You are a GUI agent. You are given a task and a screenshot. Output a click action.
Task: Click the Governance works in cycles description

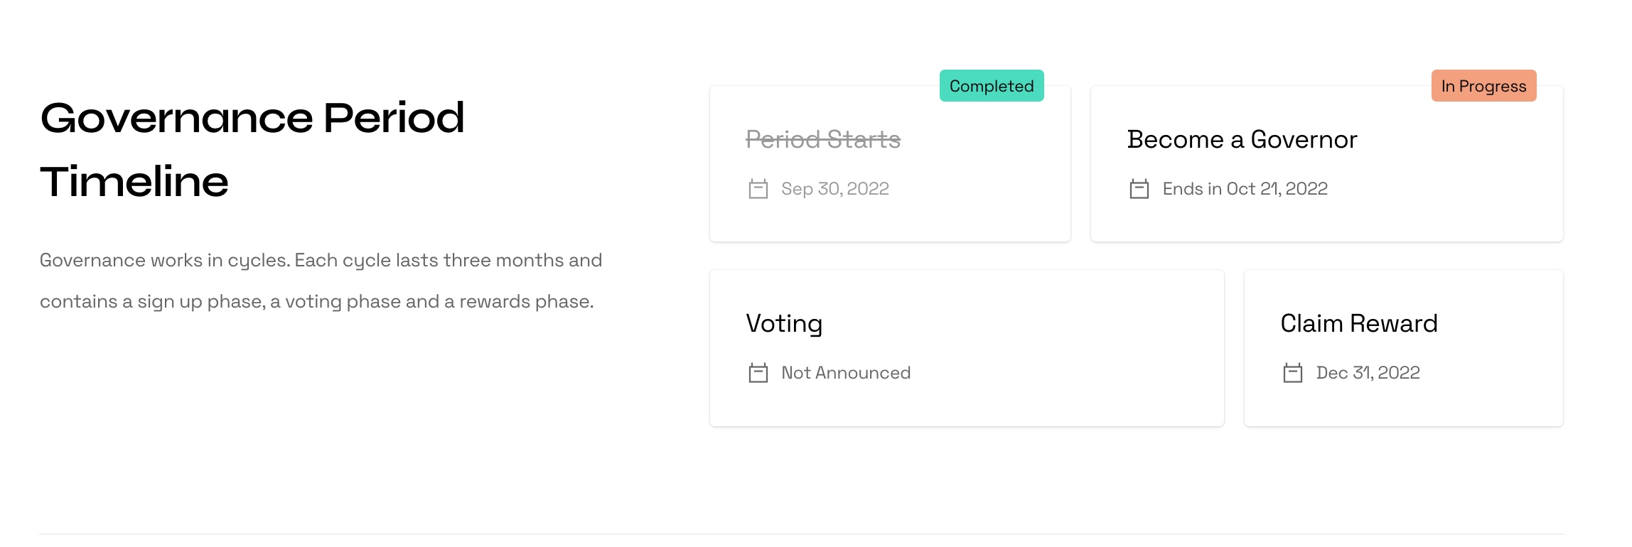click(x=321, y=281)
